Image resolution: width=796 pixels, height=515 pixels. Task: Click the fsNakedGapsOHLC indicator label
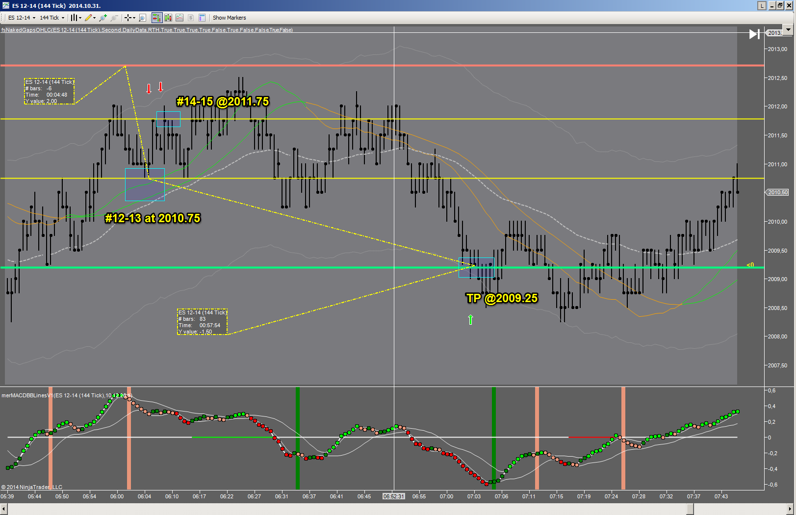point(147,30)
